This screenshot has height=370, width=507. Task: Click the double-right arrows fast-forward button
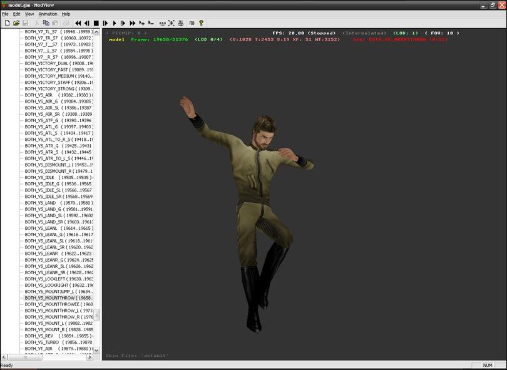point(132,23)
